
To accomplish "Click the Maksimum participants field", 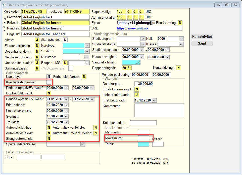I will pos(143,138).
